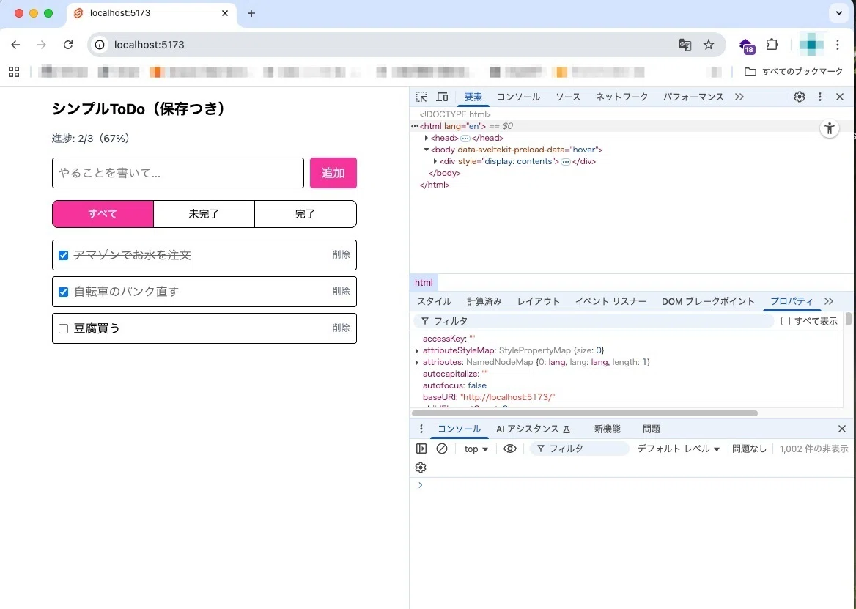Uncheck the 自転車のパンク直す todo checkbox
The height and width of the screenshot is (609, 856).
(63, 292)
